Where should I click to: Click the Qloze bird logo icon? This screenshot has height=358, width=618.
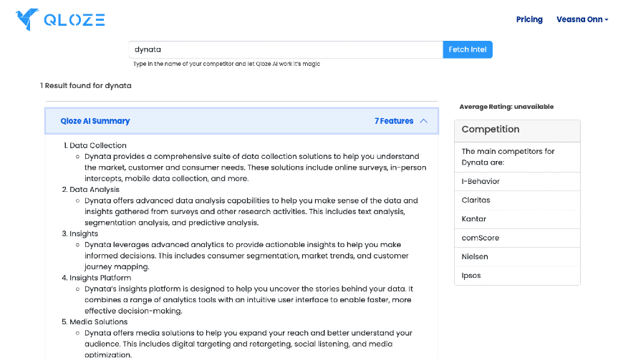[x=27, y=19]
